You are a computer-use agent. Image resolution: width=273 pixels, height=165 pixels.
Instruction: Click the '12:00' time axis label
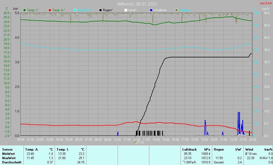point(137,140)
